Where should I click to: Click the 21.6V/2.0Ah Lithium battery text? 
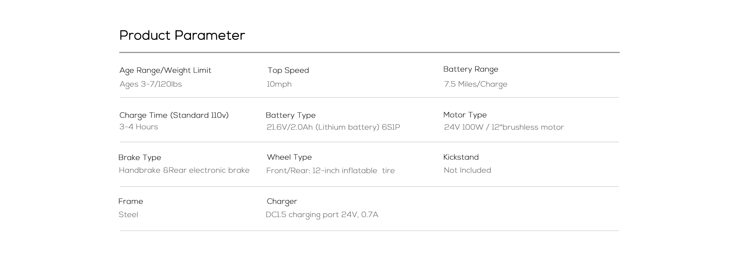(333, 127)
